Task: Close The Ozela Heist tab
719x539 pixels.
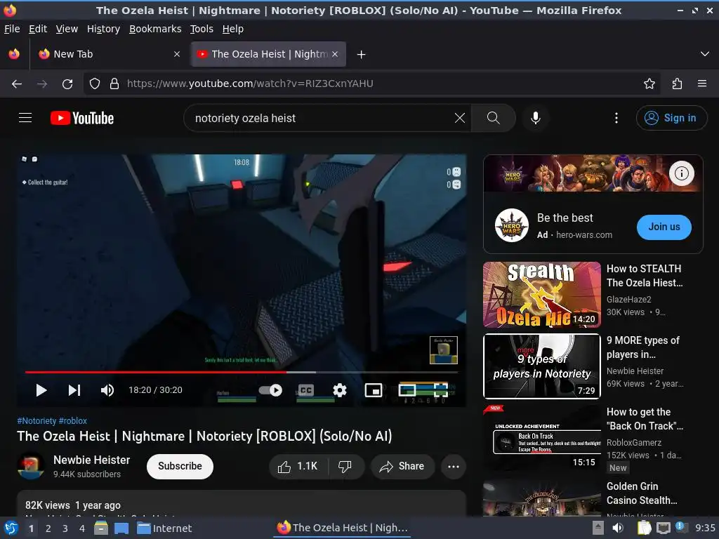Action: [x=335, y=54]
